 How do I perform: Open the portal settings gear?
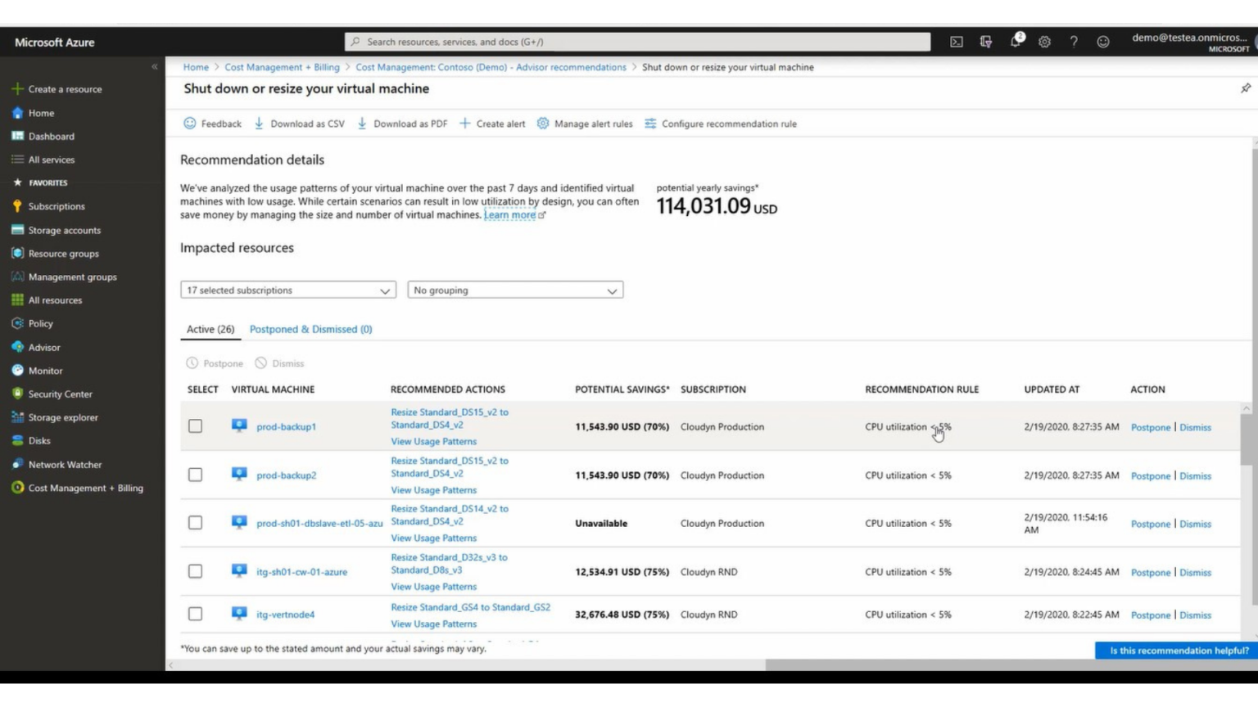1045,42
